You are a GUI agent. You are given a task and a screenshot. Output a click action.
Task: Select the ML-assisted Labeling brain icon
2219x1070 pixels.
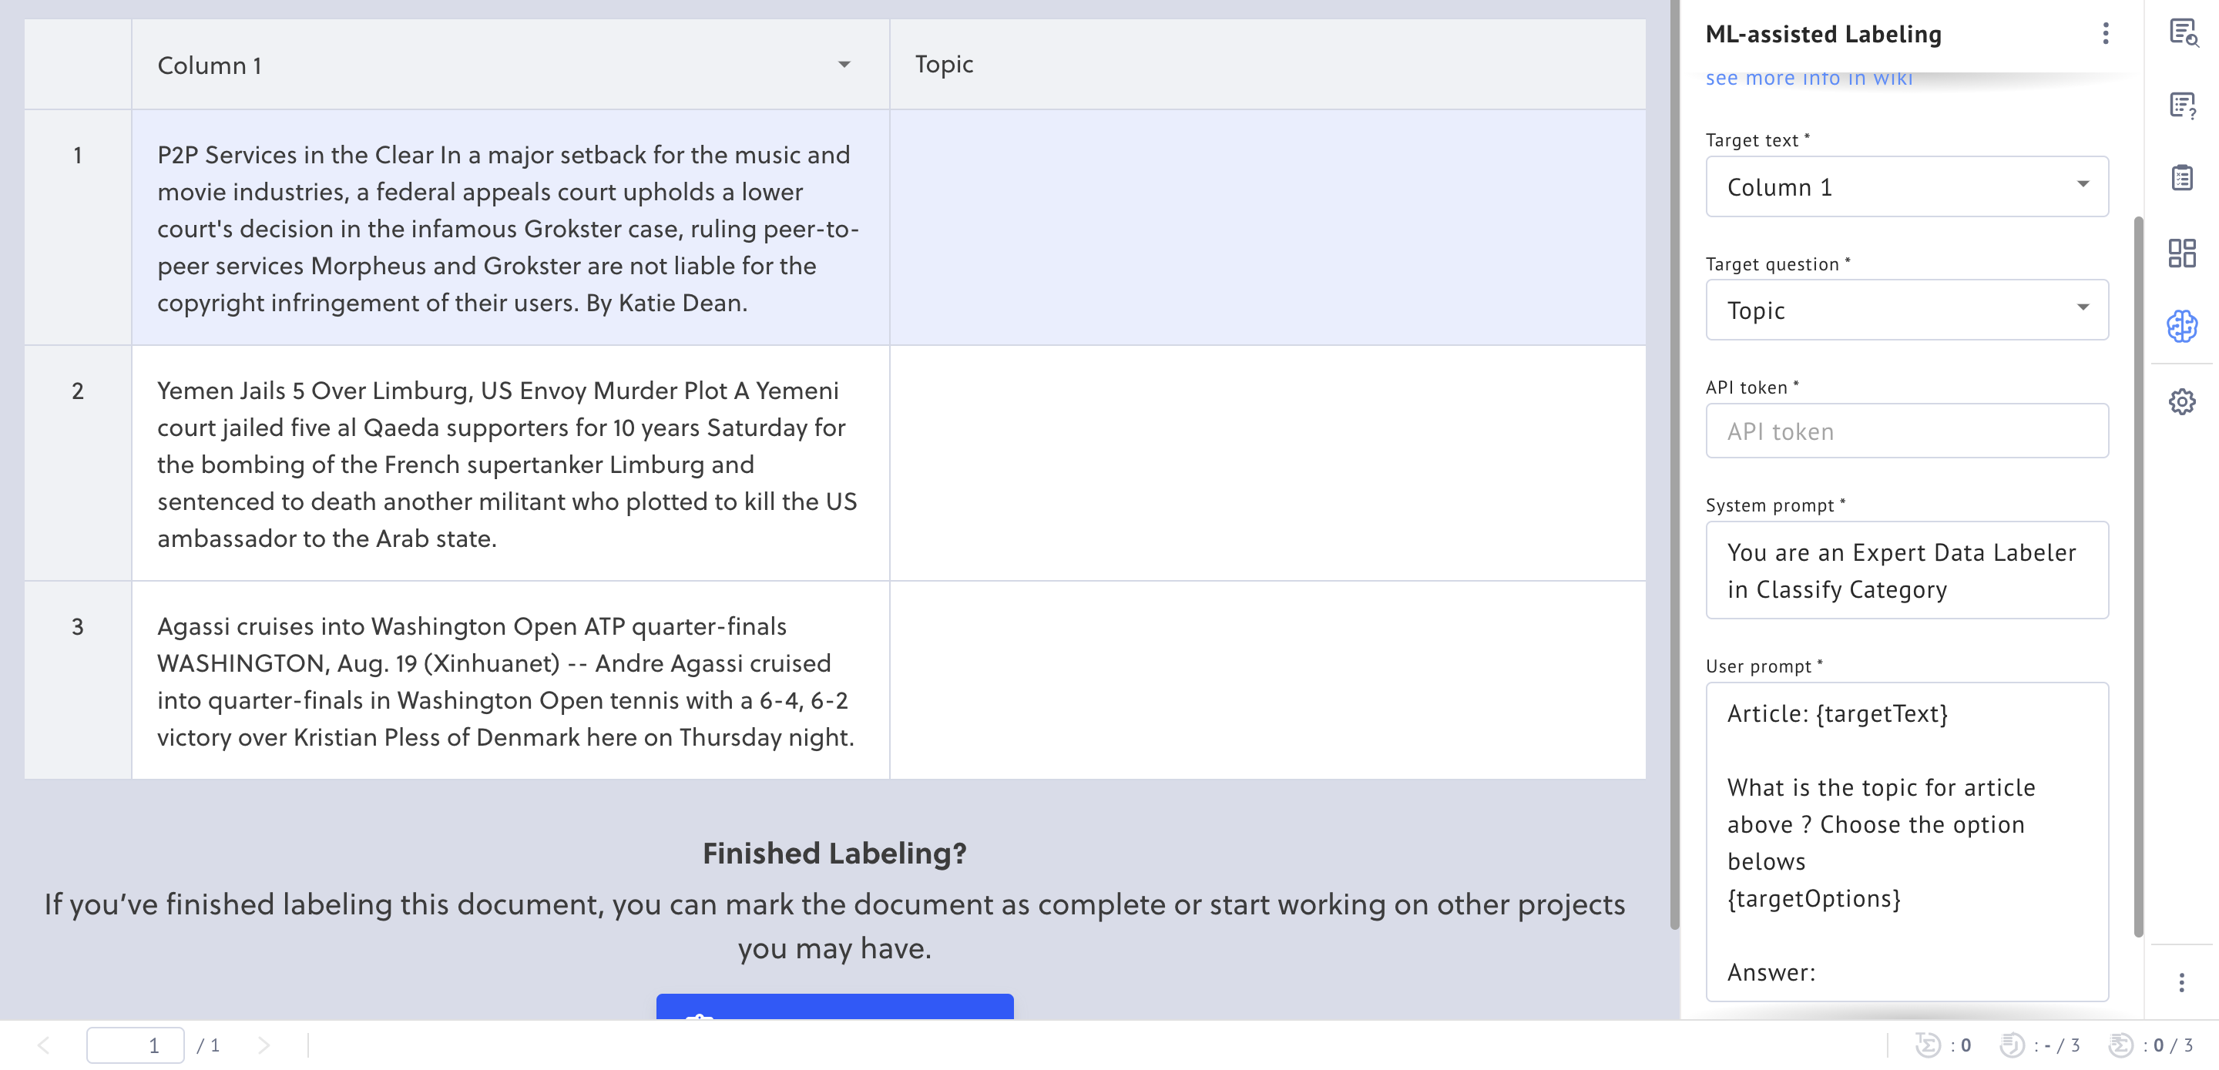point(2182,327)
